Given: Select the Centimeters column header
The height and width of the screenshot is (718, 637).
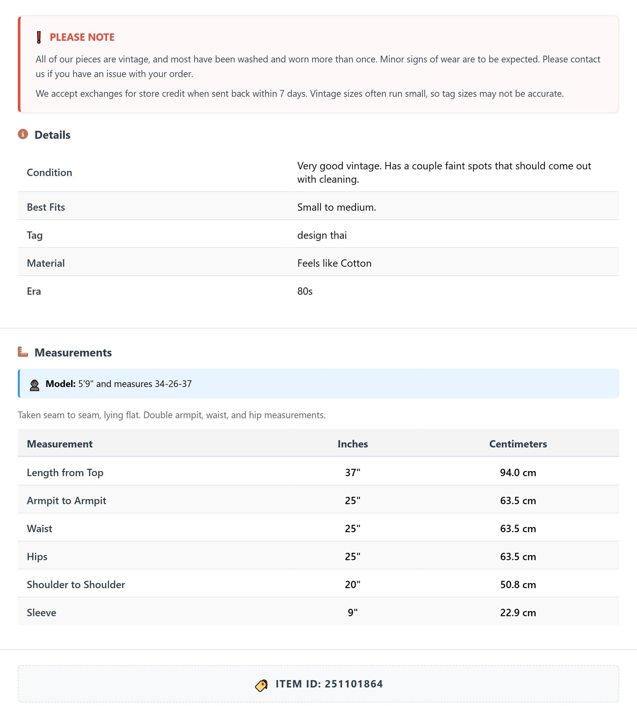Looking at the screenshot, I should click(x=518, y=444).
